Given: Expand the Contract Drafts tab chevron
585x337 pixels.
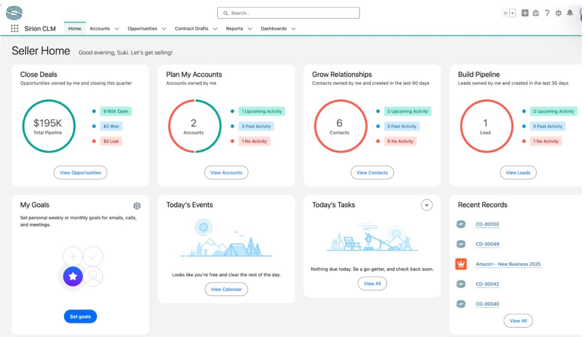Looking at the screenshot, I should pos(215,29).
